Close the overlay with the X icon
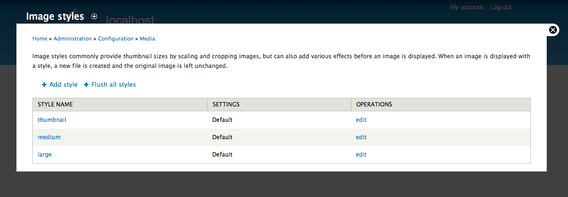568x197 pixels. (553, 30)
